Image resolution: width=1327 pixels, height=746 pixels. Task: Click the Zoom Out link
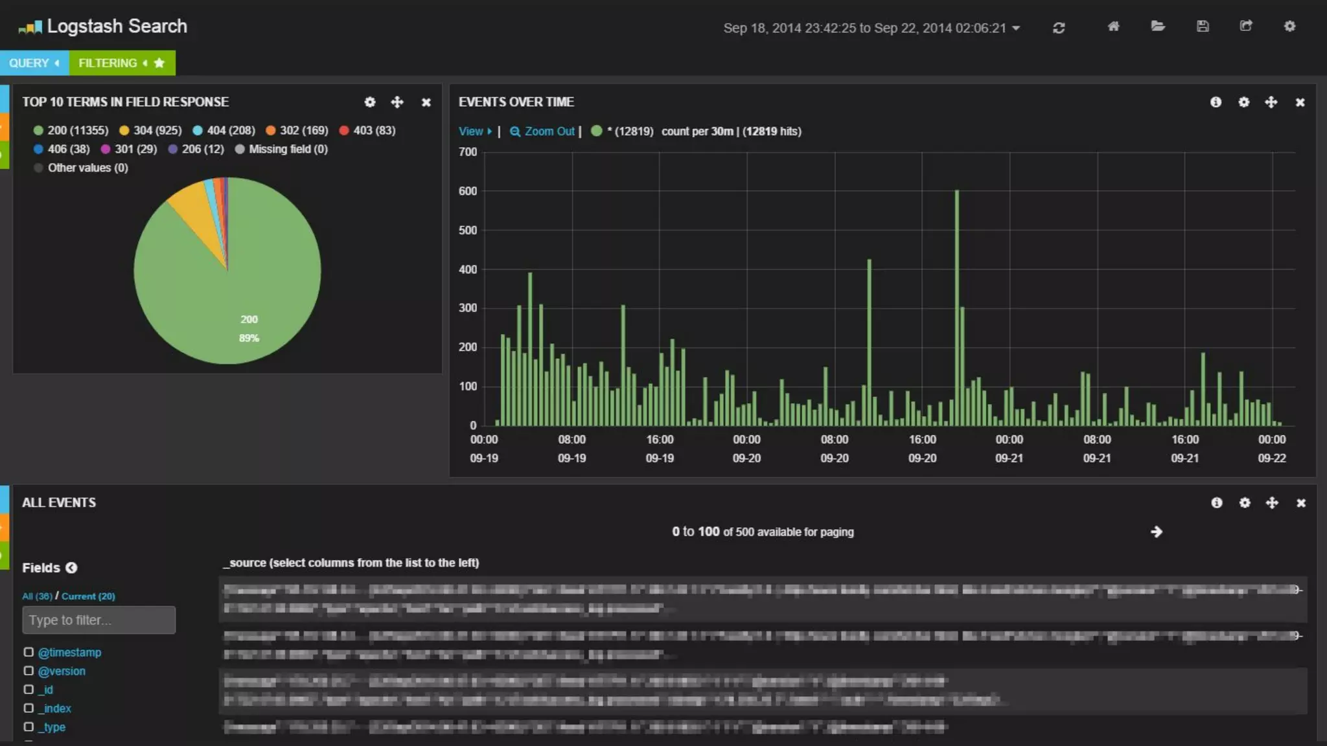pyautogui.click(x=542, y=131)
